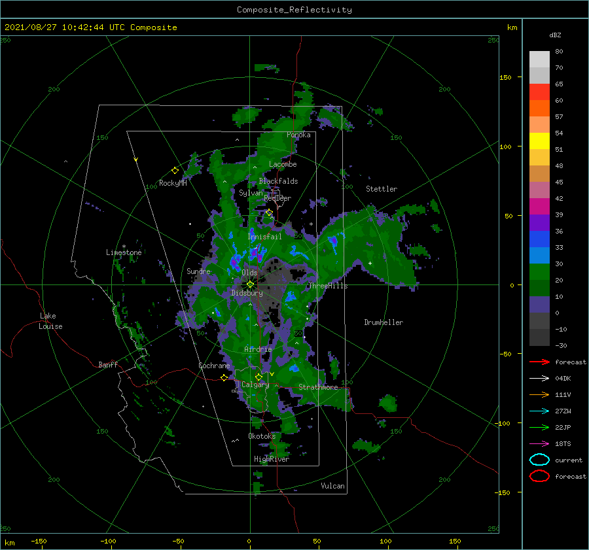Click the yellow diamond marker beside RockyMH

[175, 171]
